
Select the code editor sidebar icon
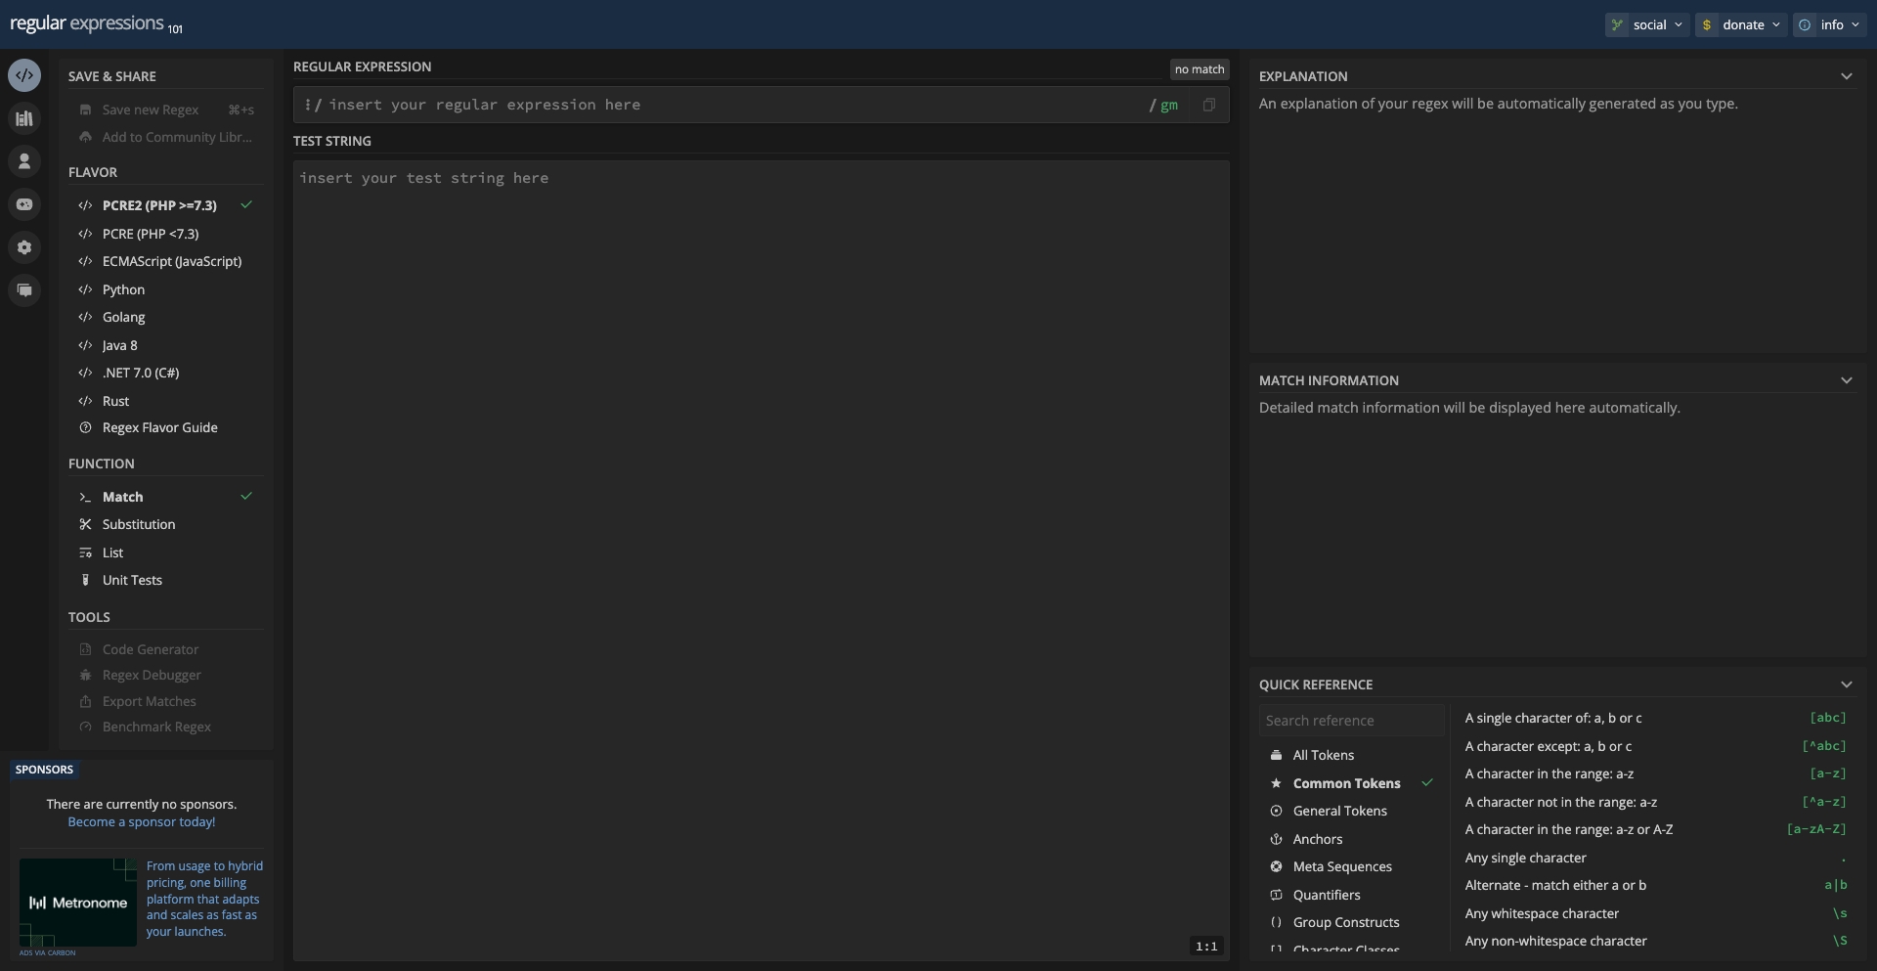pos(24,74)
